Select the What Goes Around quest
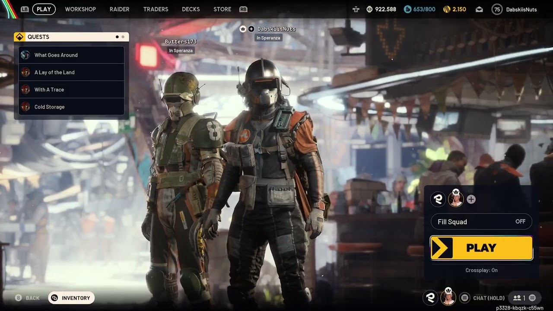Screen dimensions: 553x311 click(x=71, y=55)
